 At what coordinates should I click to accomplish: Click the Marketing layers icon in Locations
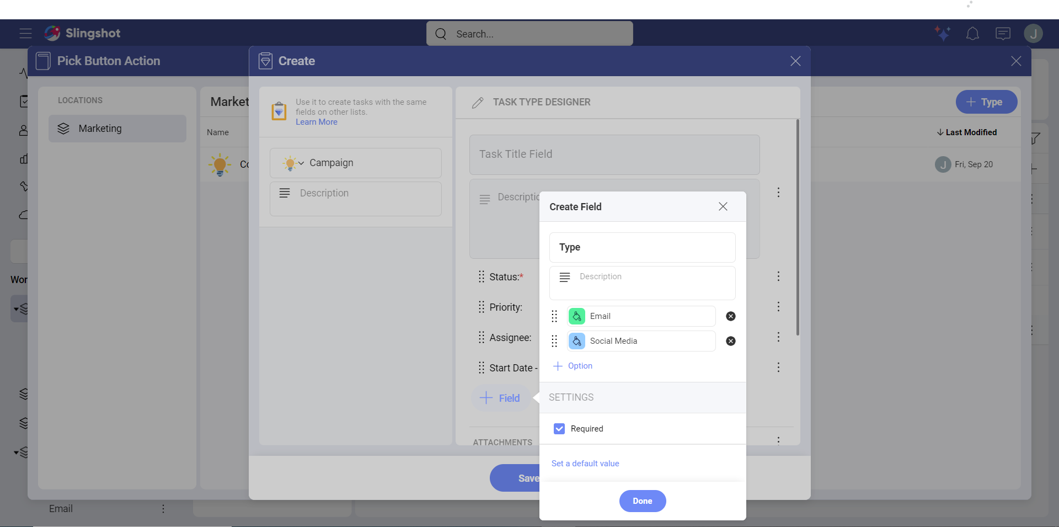63,129
